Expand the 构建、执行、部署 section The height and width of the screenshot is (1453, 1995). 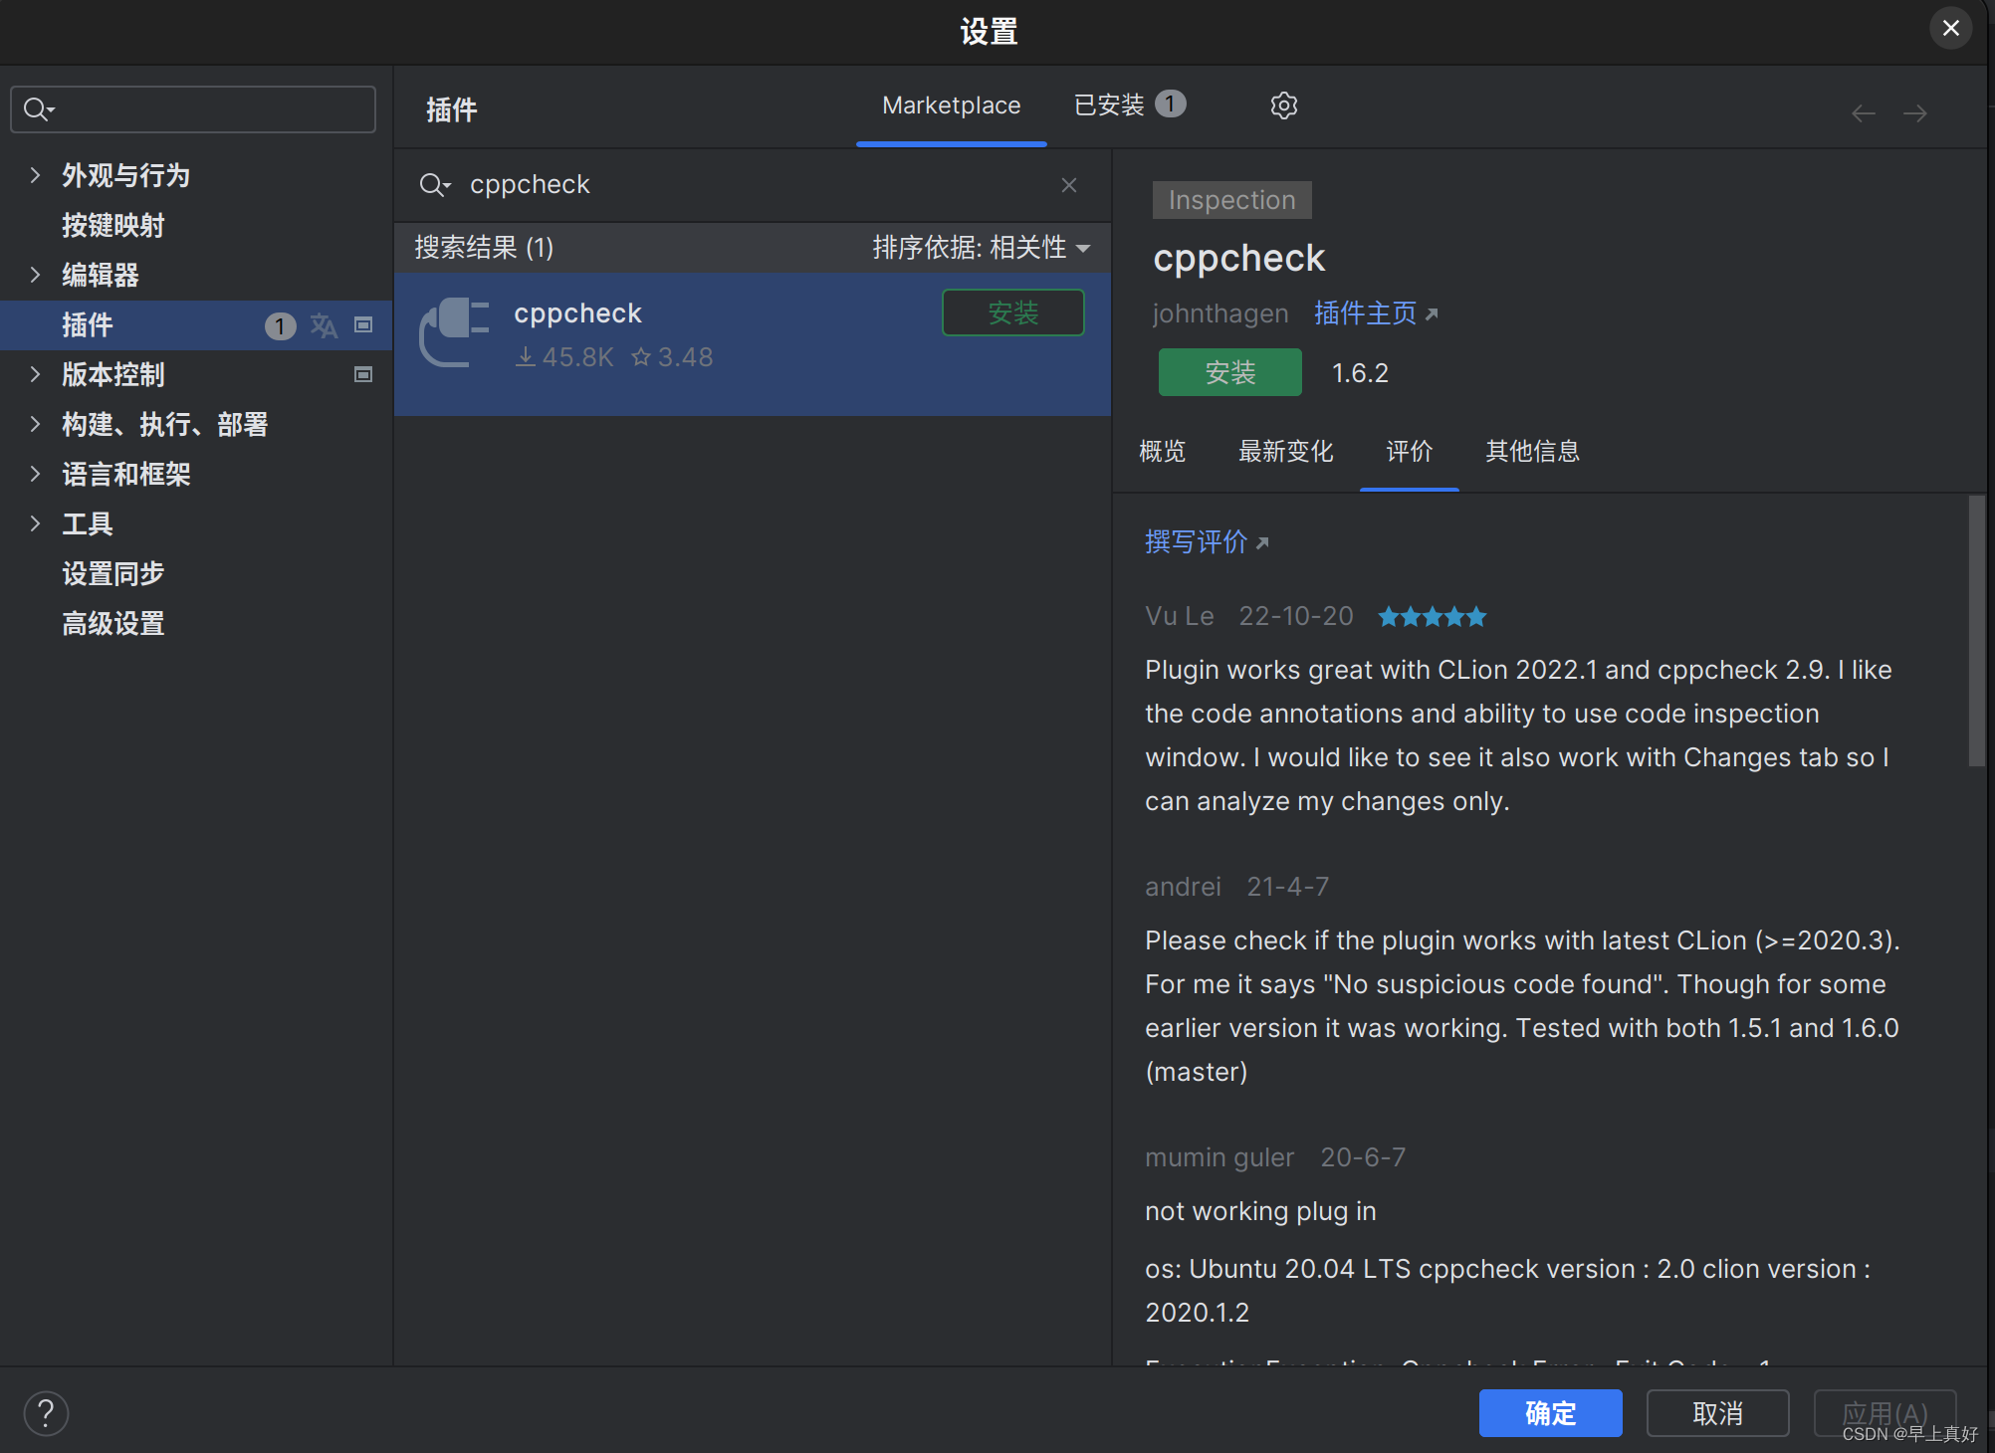click(x=35, y=425)
